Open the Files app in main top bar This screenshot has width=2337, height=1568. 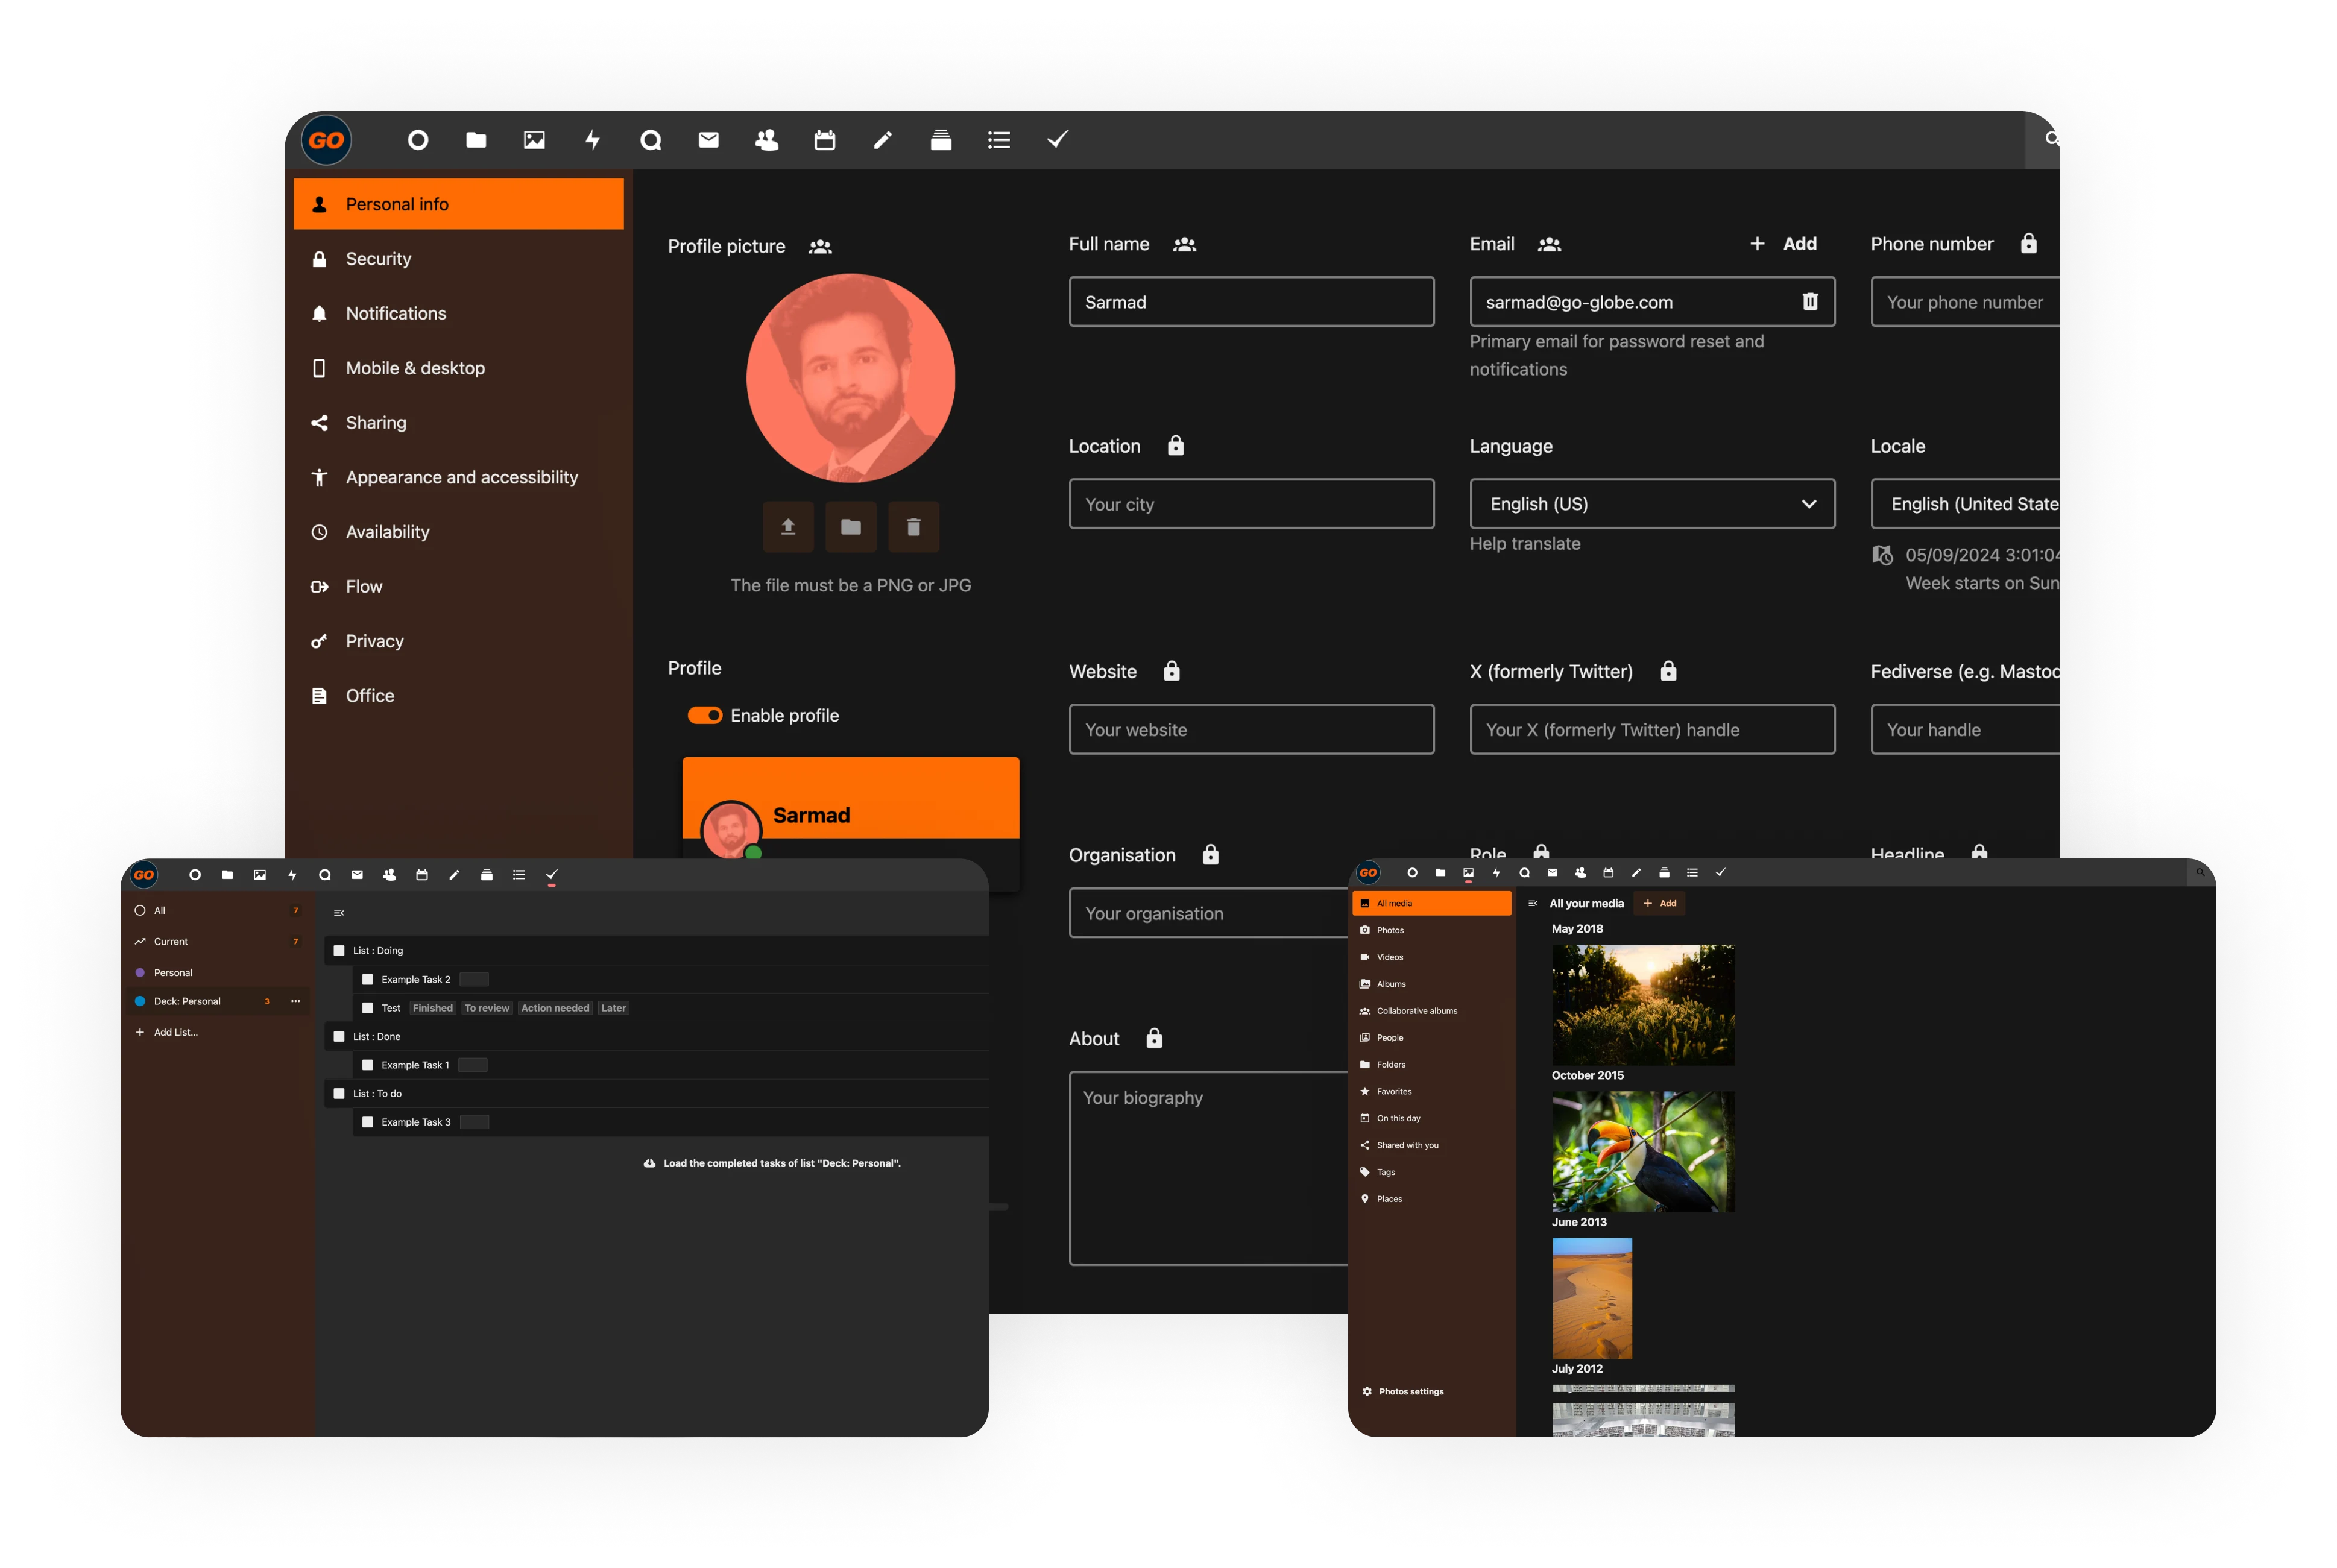click(476, 140)
